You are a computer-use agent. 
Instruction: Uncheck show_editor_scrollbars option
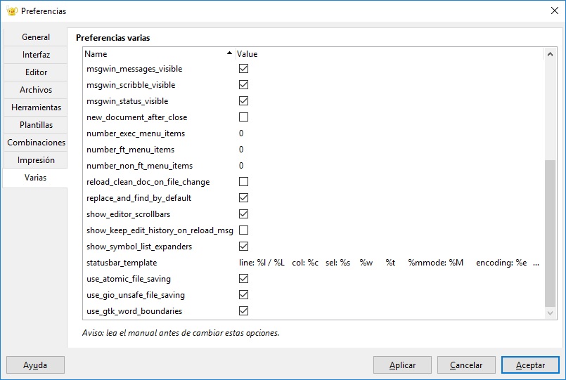pos(244,214)
